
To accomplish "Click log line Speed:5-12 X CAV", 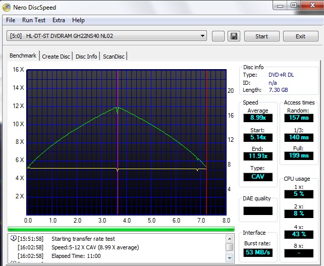I will pyautogui.click(x=95, y=247).
